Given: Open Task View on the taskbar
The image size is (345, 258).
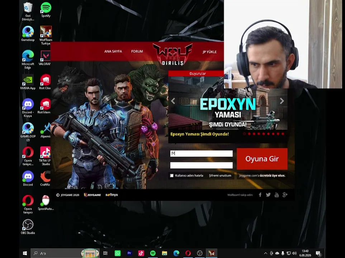Looking at the screenshot, I should [105, 253].
